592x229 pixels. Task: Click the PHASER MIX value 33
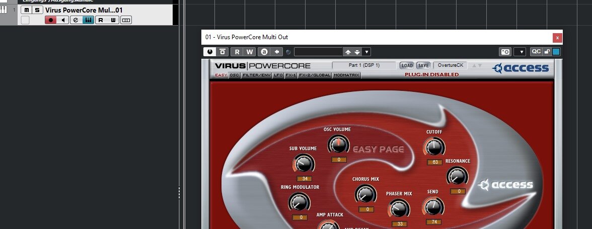point(400,224)
